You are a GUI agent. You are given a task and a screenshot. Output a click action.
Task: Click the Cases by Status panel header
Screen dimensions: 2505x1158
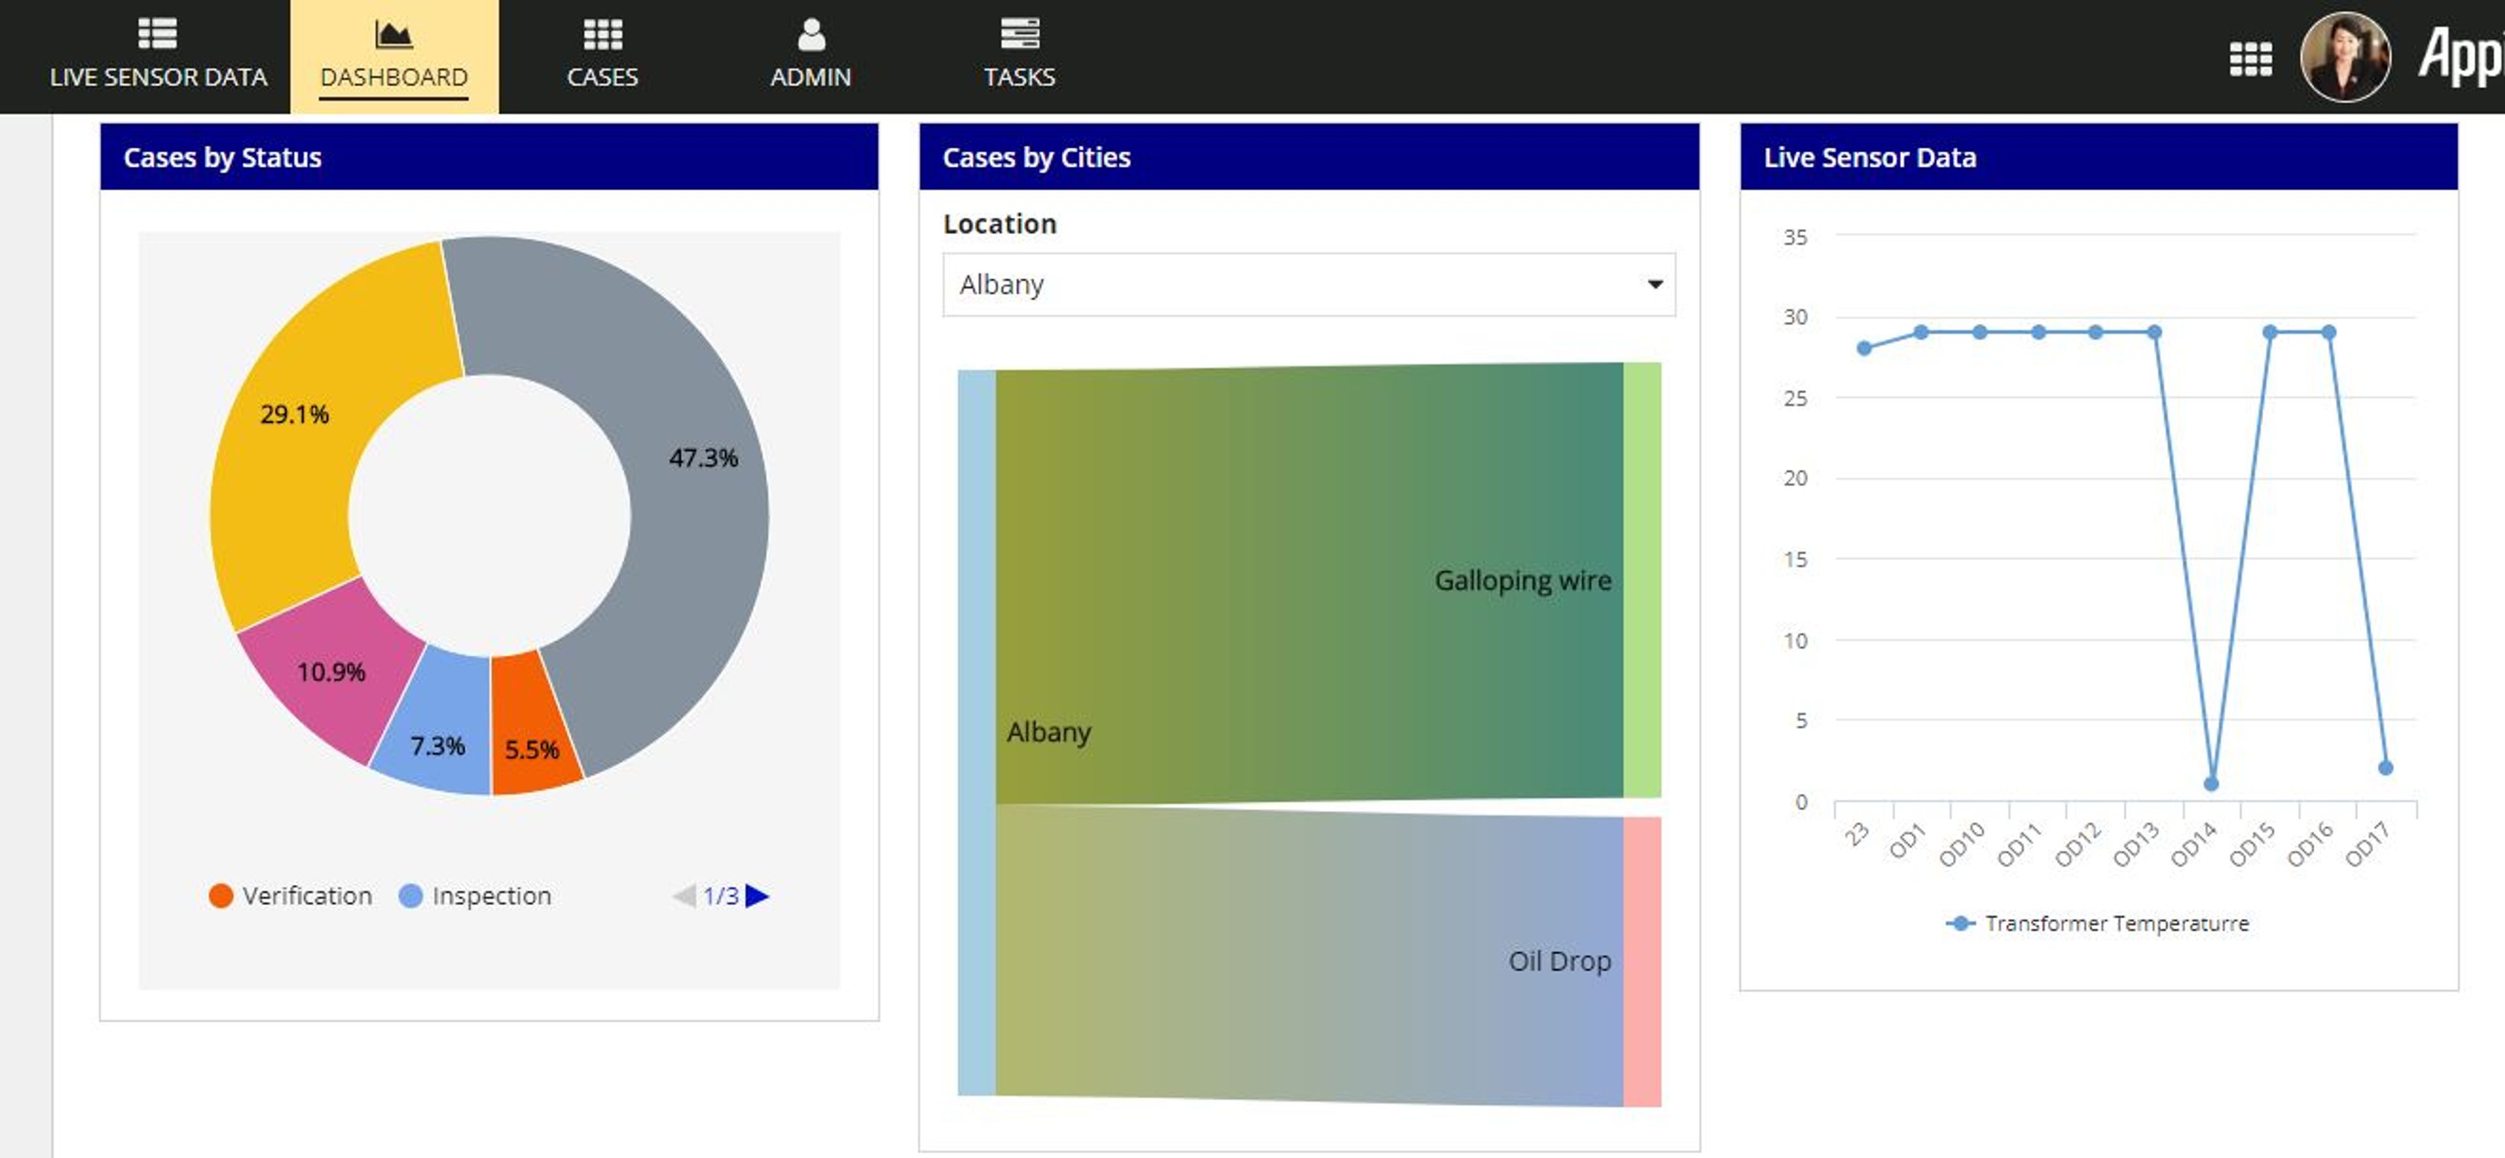(x=489, y=156)
